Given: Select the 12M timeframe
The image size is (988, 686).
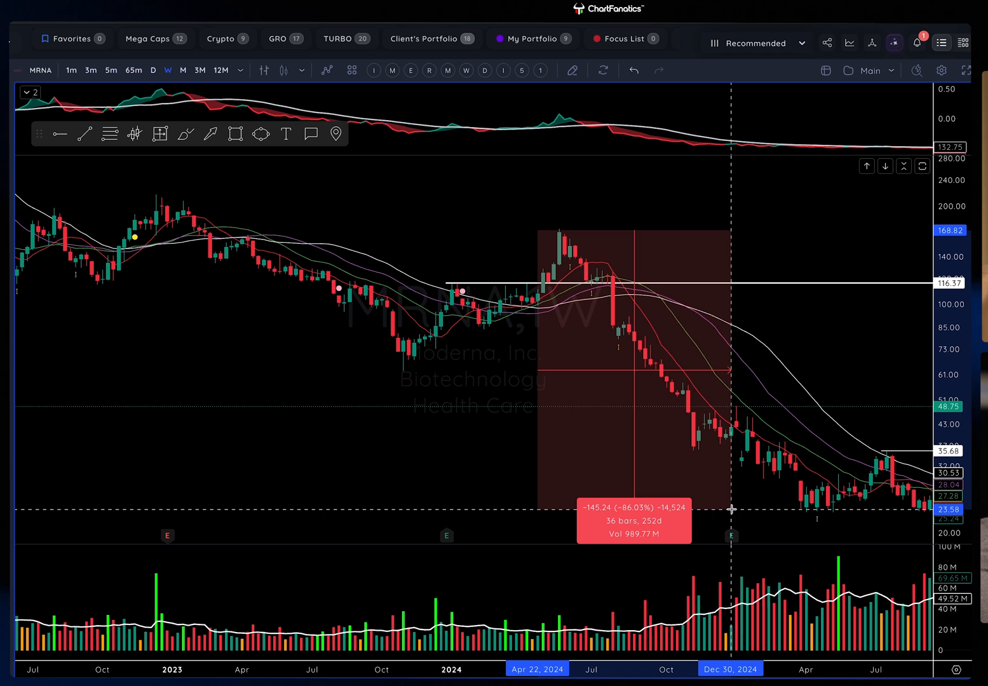Looking at the screenshot, I should (220, 71).
